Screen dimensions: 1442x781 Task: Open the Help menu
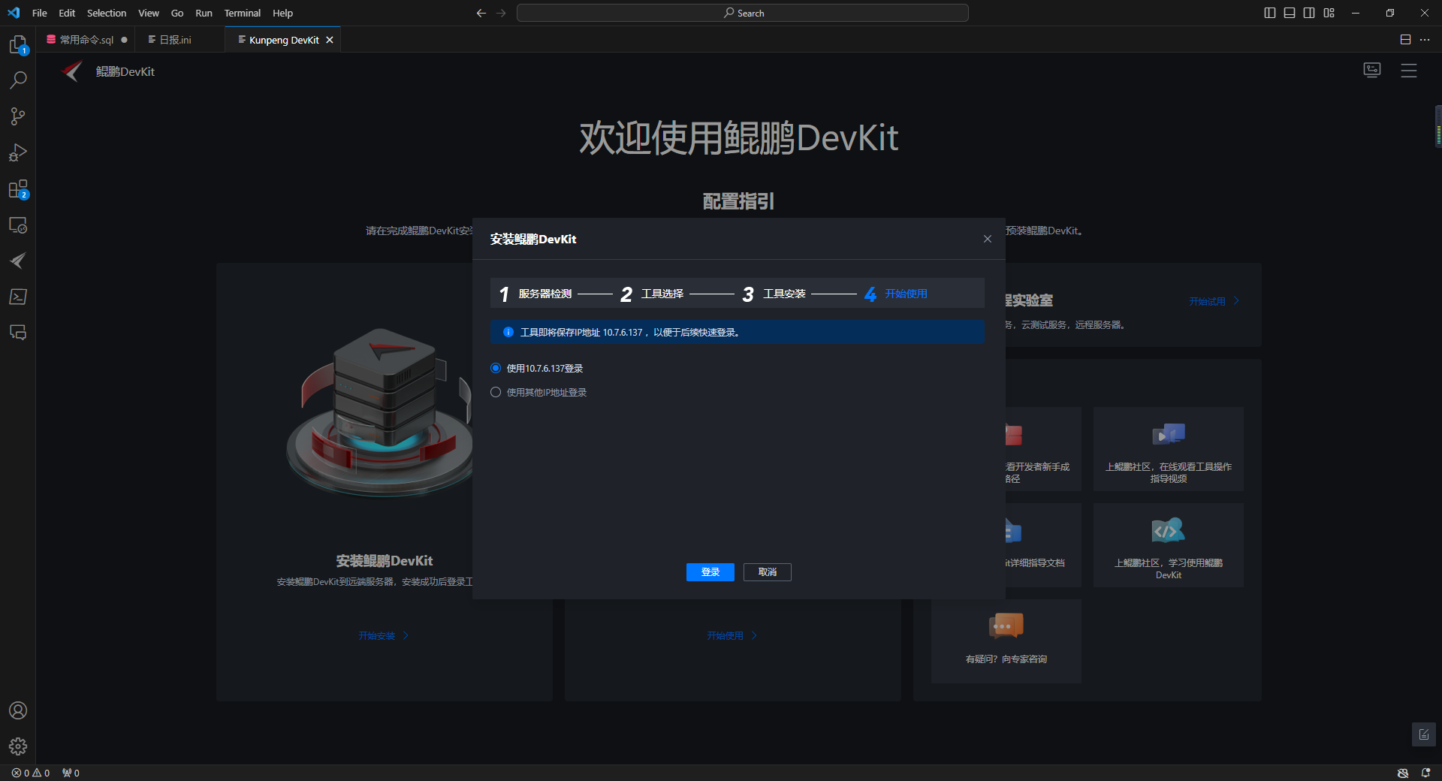(x=282, y=13)
